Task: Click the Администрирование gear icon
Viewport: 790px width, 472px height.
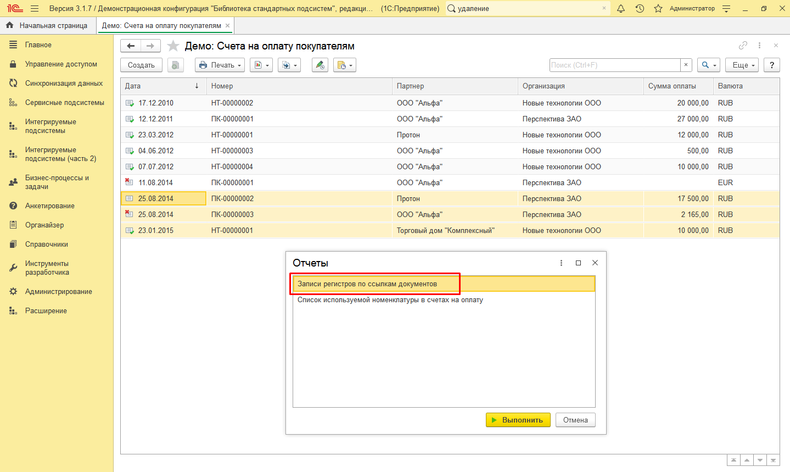Action: 13,292
